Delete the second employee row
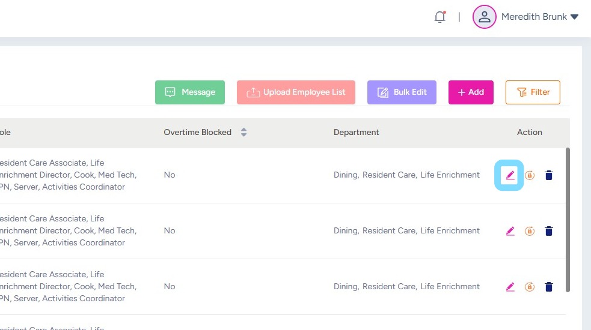The image size is (591, 330). pyautogui.click(x=548, y=231)
